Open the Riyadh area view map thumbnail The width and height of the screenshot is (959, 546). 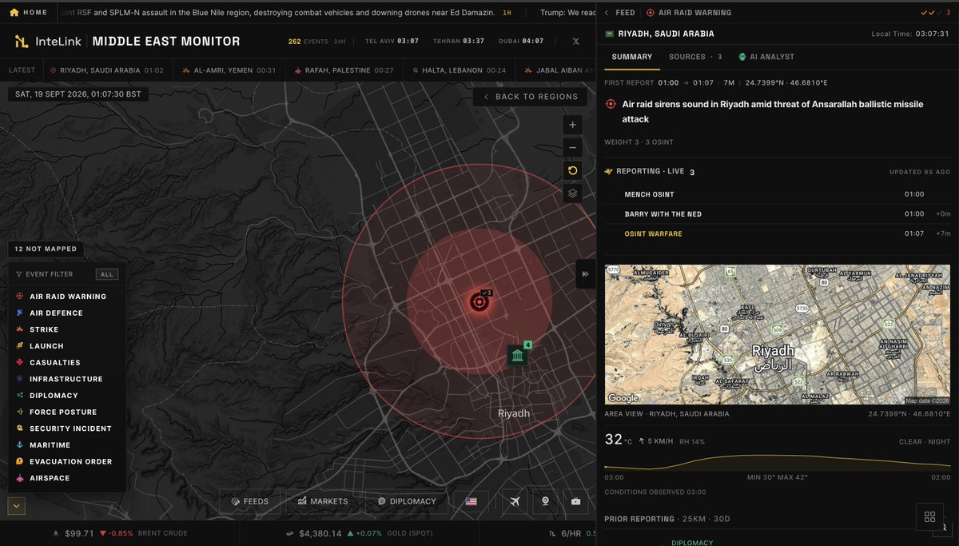click(x=778, y=334)
